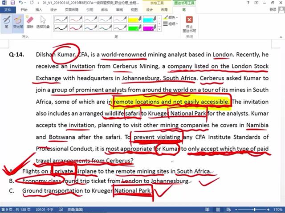Click the zoom slider handle
Image resolution: width=285 pixels, height=213 pixels.
pos(255,209)
